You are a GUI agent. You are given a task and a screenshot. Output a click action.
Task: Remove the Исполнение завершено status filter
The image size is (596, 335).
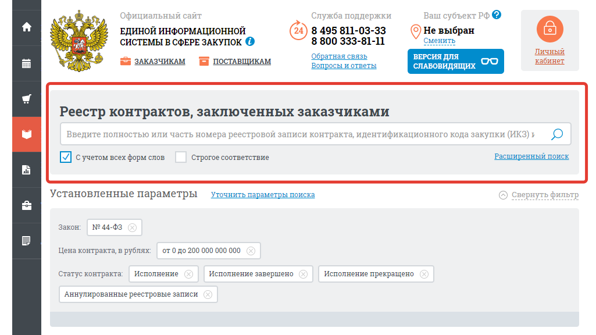tap(303, 274)
